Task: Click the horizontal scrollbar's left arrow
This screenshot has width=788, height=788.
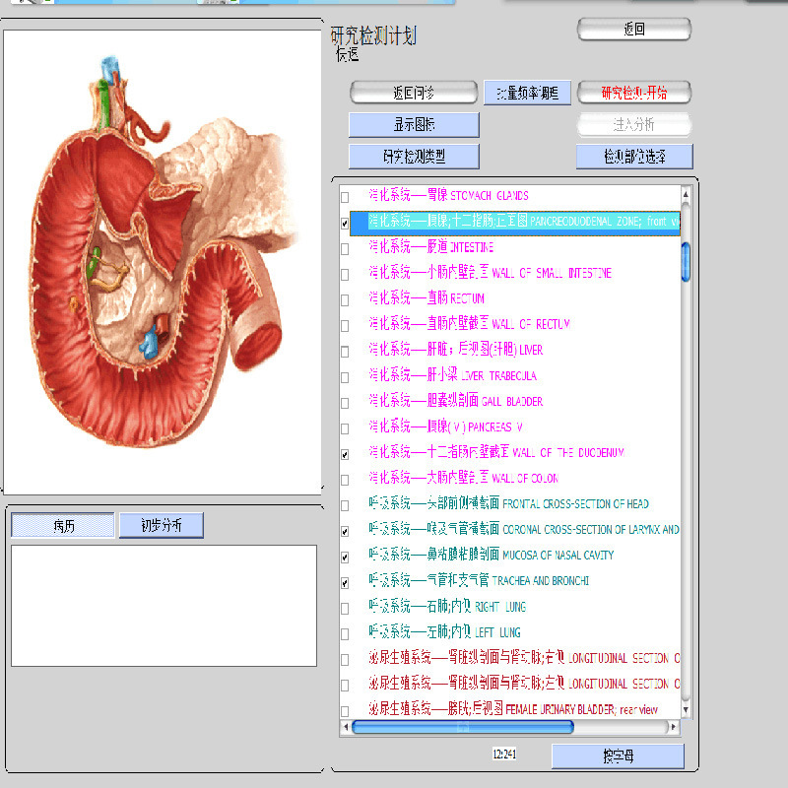Action: coord(345,728)
